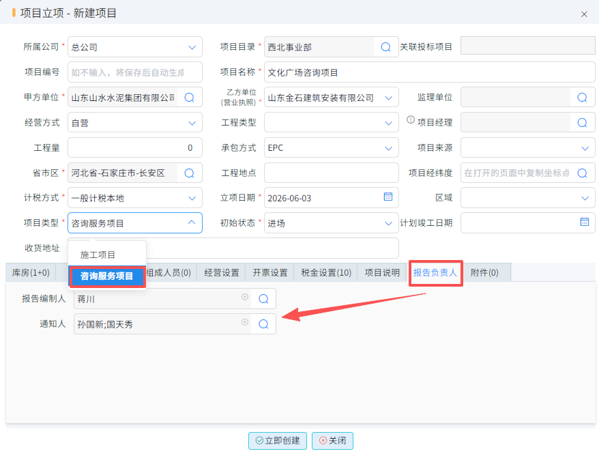The width and height of the screenshot is (599, 460).
Task: Switch to 开票设置 tab
Action: point(270,272)
